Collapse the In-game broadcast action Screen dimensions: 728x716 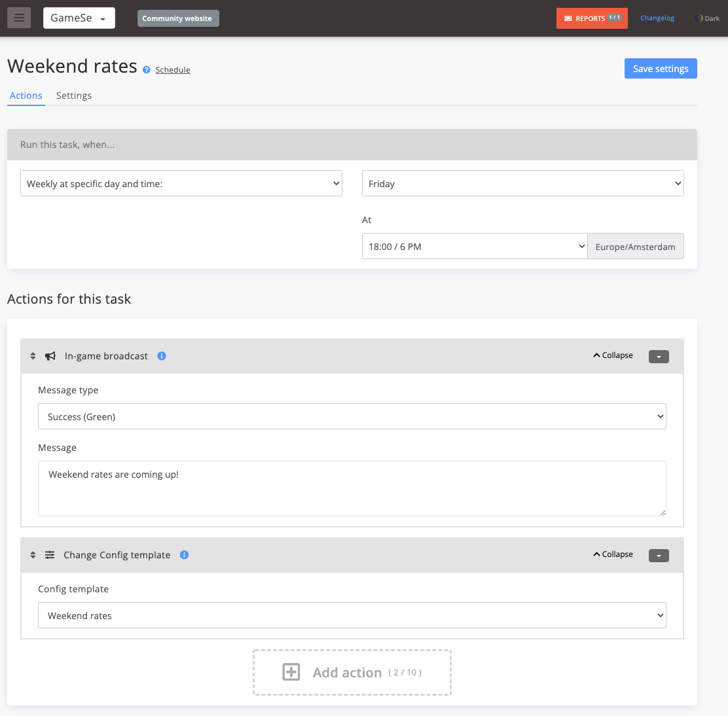point(613,355)
